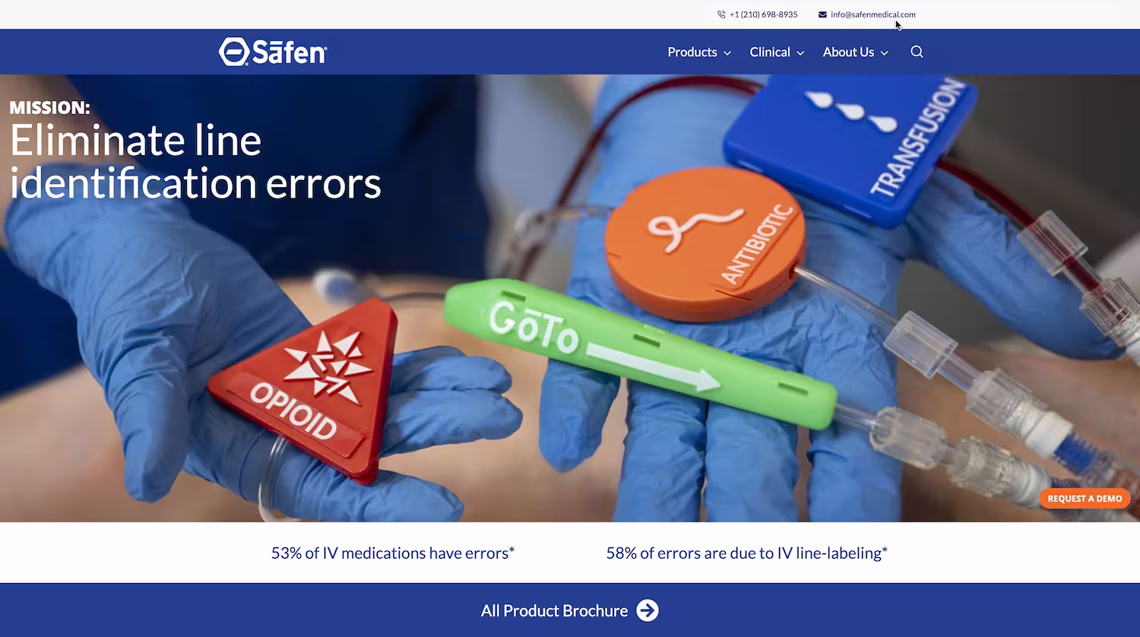Click the Safen logo
The height and width of the screenshot is (637, 1140).
click(273, 52)
